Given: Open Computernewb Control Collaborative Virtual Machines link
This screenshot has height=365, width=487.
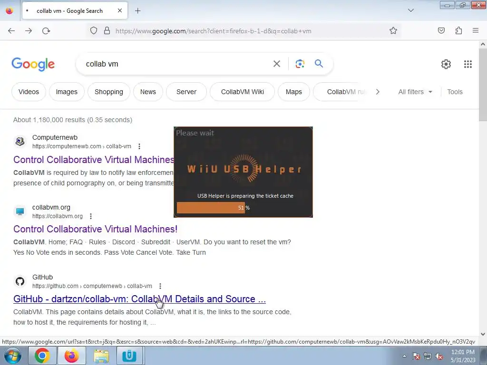Looking at the screenshot, I should click(x=94, y=160).
